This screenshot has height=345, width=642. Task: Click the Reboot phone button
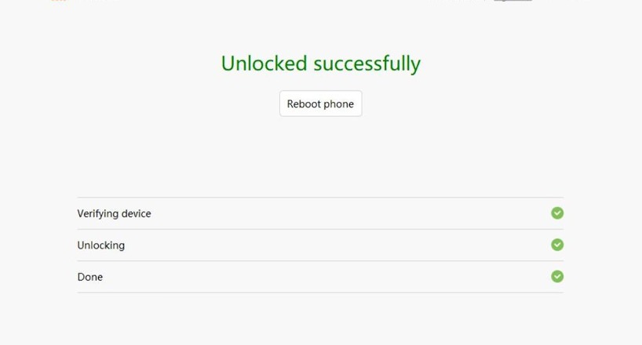320,103
